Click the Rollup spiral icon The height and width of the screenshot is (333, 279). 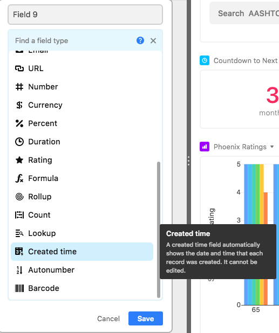pos(19,197)
